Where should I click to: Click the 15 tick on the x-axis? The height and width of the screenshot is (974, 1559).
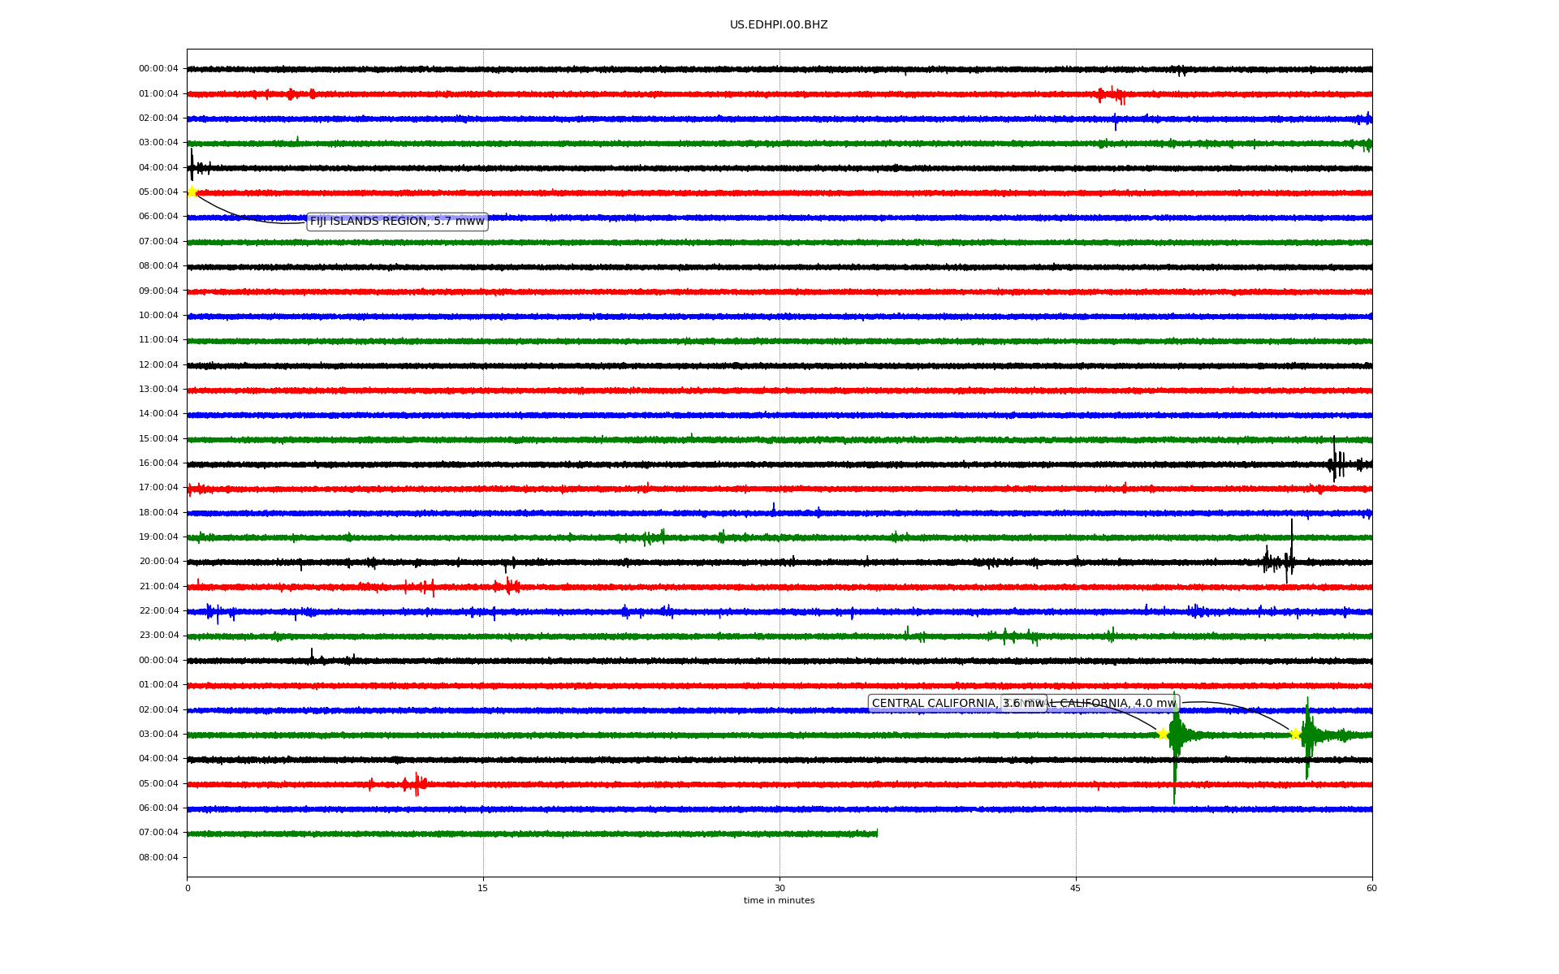click(483, 888)
